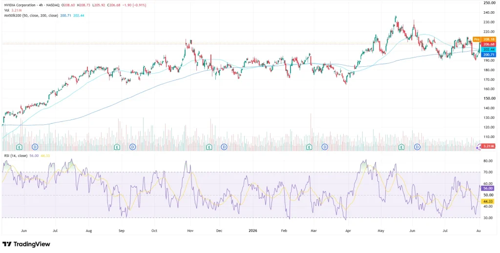Click the Sep label on the time axis
Screen dimensions: 500x253
[121, 230]
